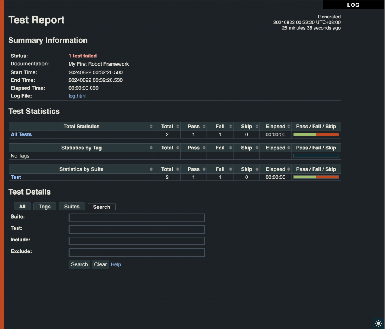The image size is (385, 329).
Task: Sort Total Statistics by Total column
Action: click(167, 126)
